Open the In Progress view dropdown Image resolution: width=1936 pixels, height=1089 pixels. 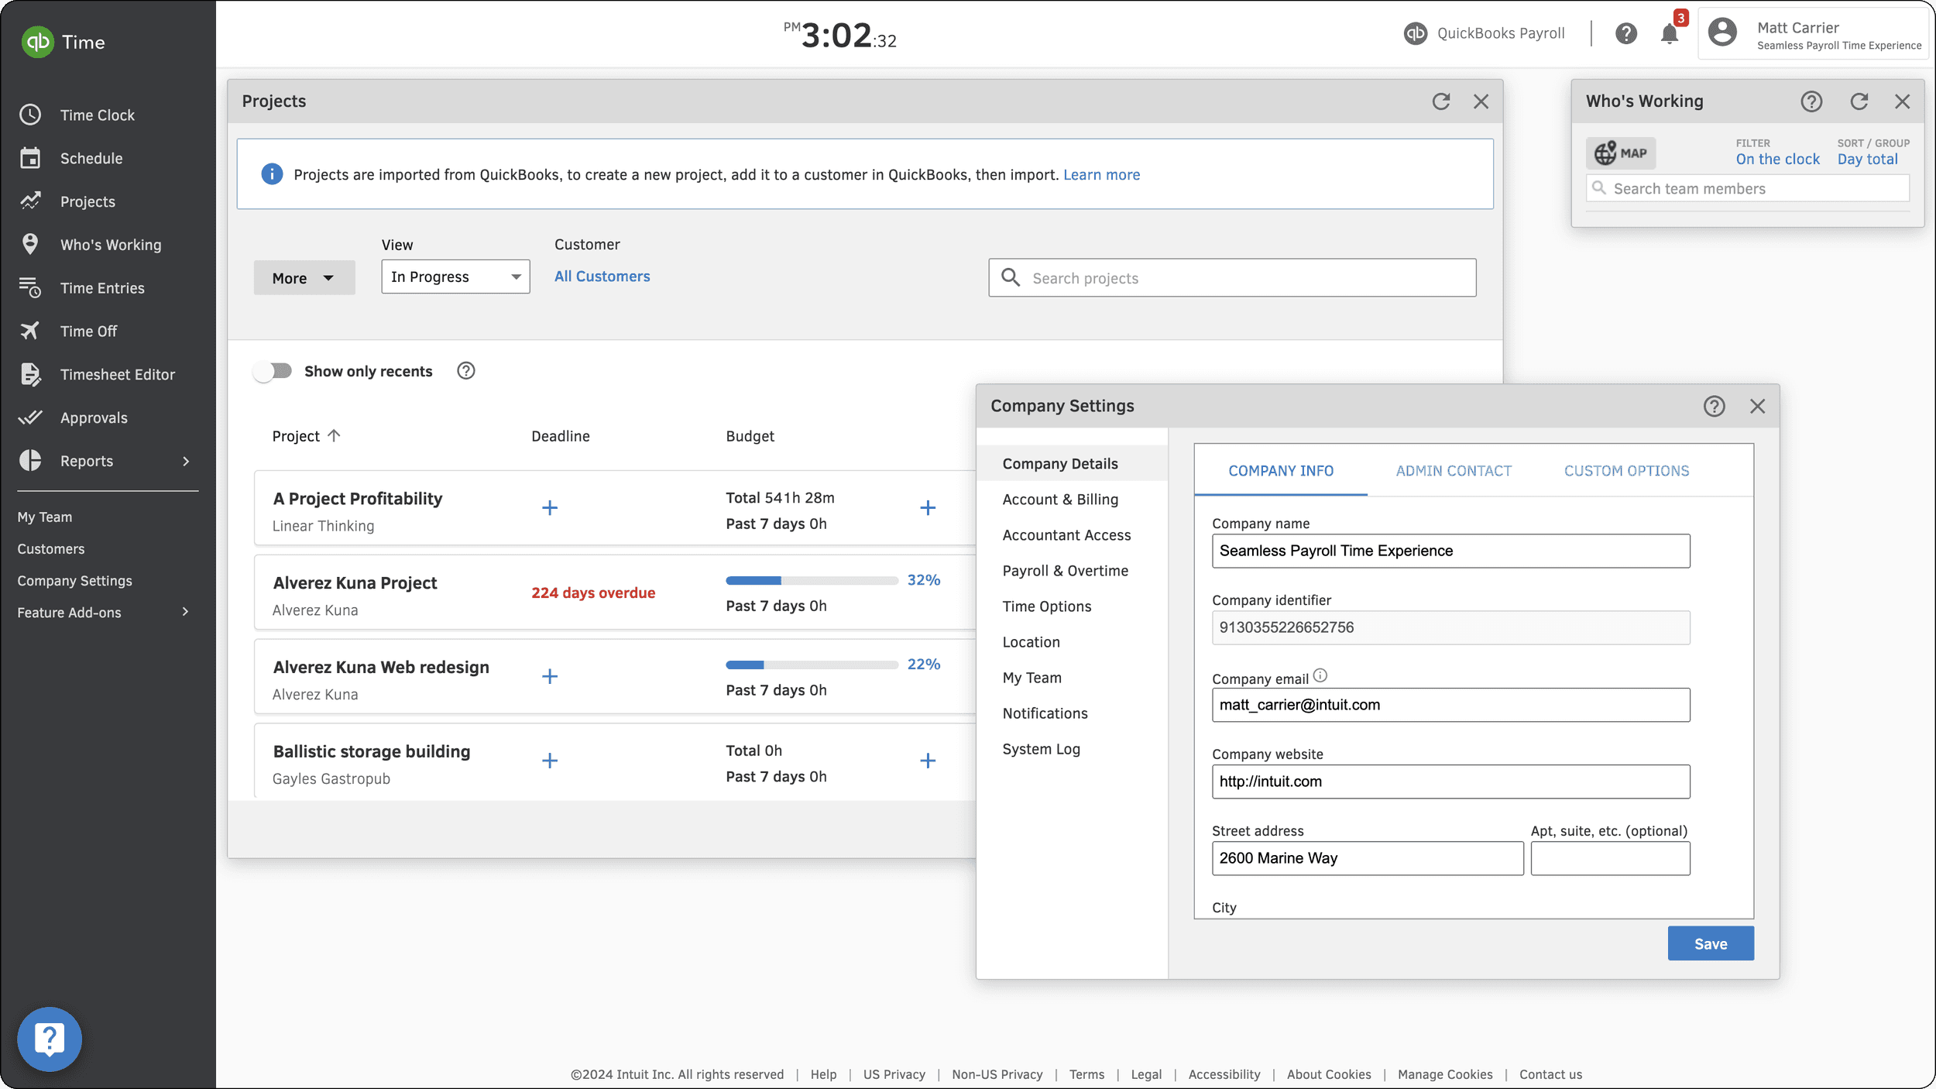(x=455, y=277)
